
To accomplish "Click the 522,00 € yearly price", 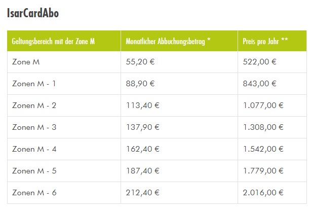I will click(x=259, y=62).
